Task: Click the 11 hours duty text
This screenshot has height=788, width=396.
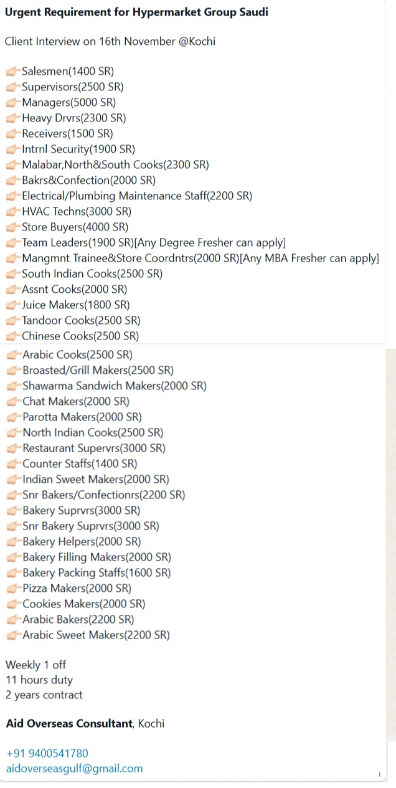Action: click(x=39, y=680)
